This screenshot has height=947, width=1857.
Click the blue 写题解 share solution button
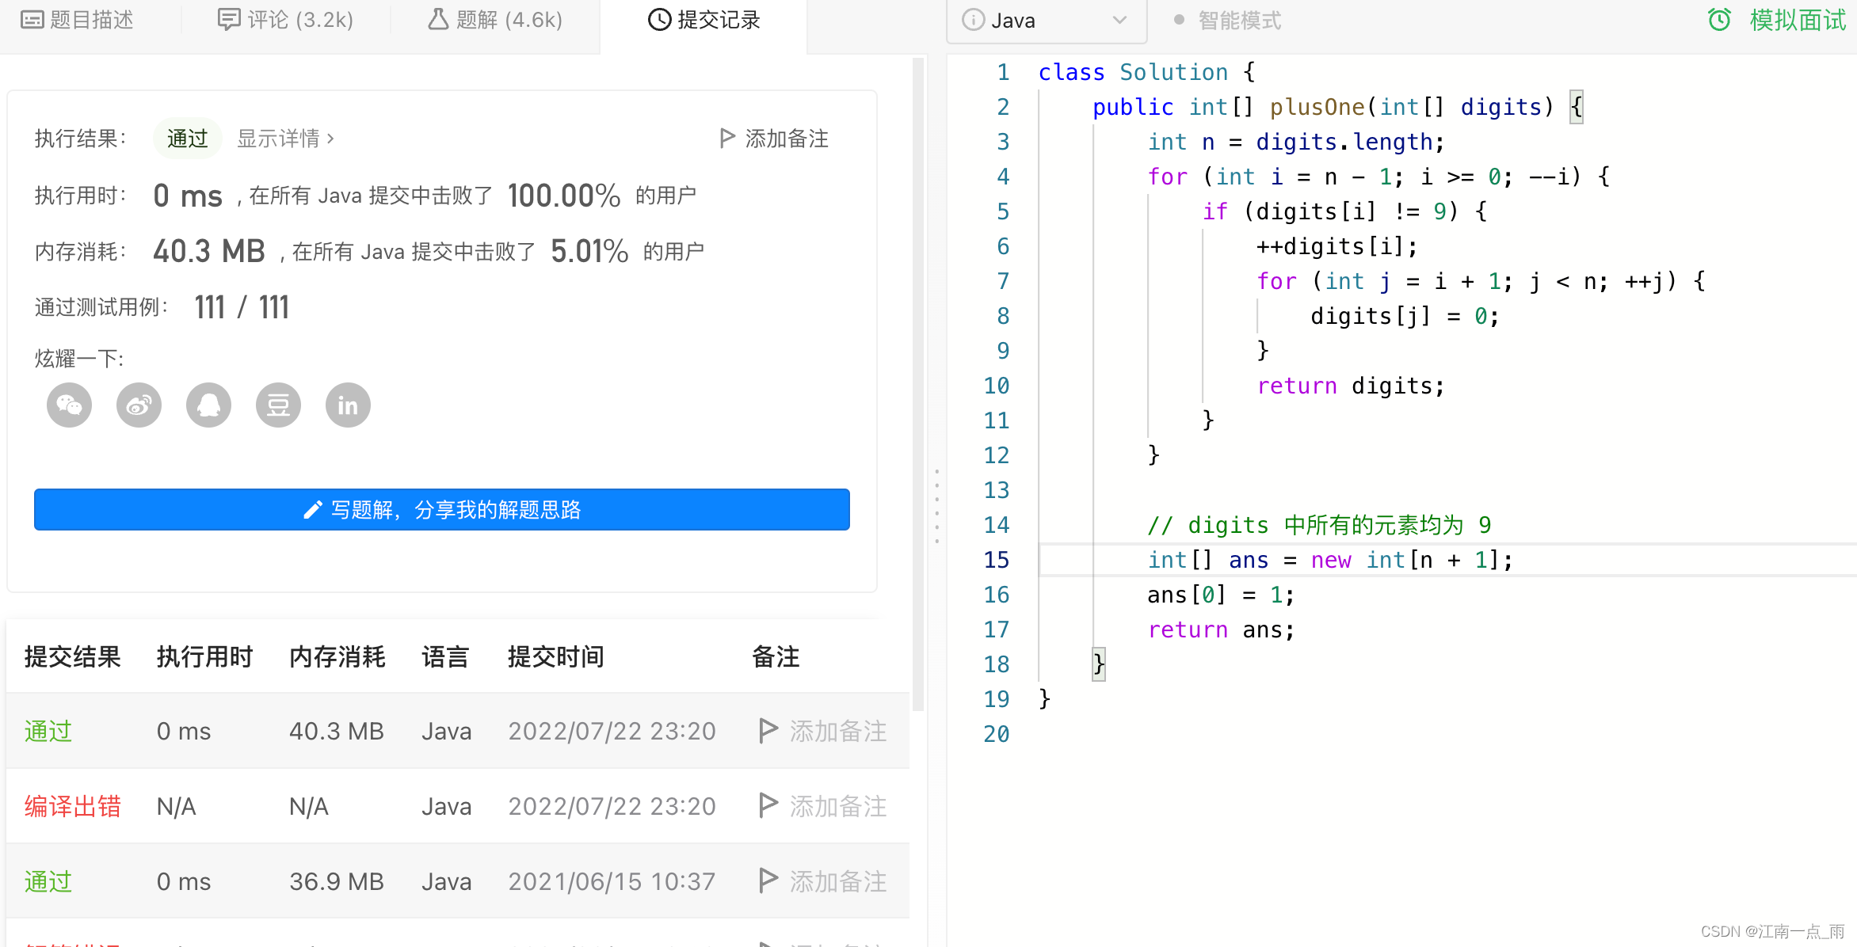pyautogui.click(x=442, y=509)
